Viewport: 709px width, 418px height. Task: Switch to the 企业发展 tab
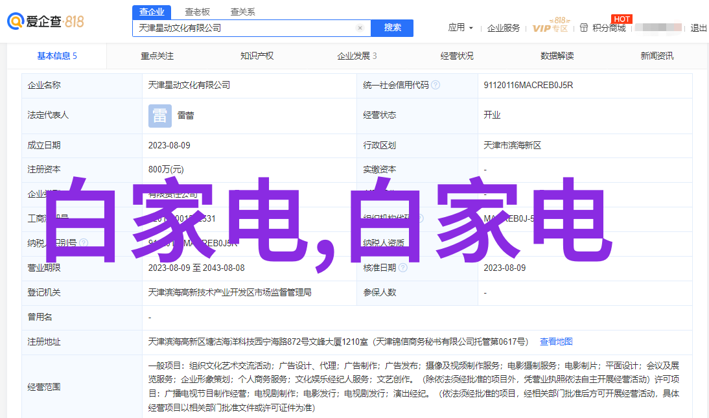[x=356, y=56]
